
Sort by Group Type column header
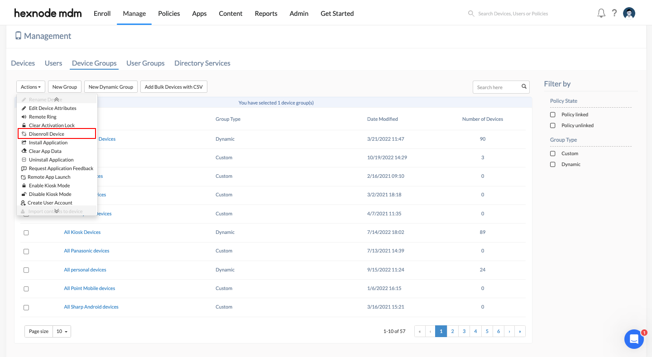pos(228,119)
